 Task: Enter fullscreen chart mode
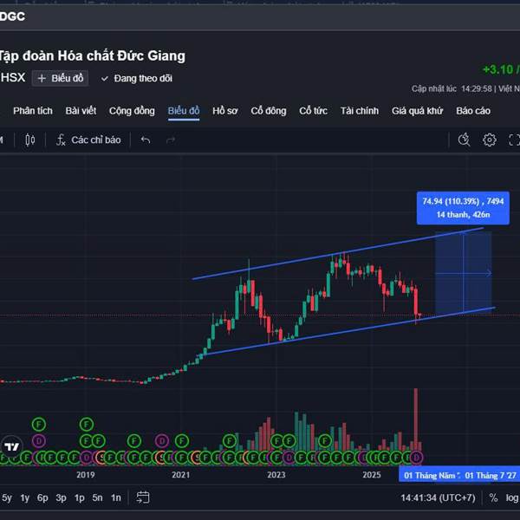pos(514,140)
